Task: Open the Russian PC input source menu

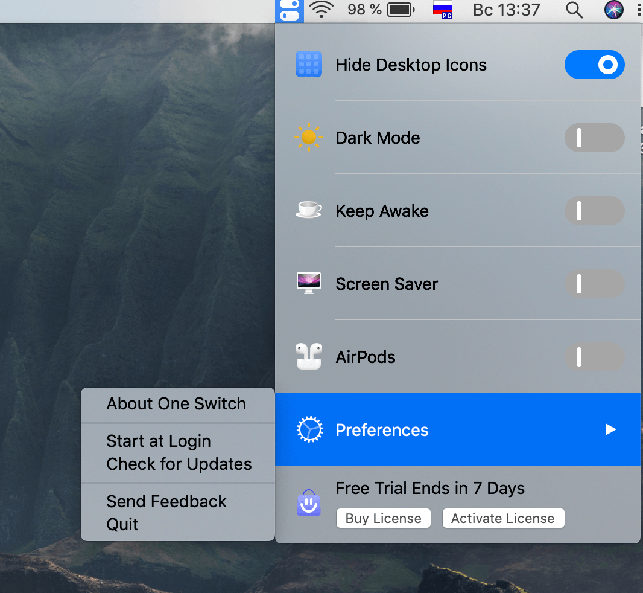Action: coord(443,10)
